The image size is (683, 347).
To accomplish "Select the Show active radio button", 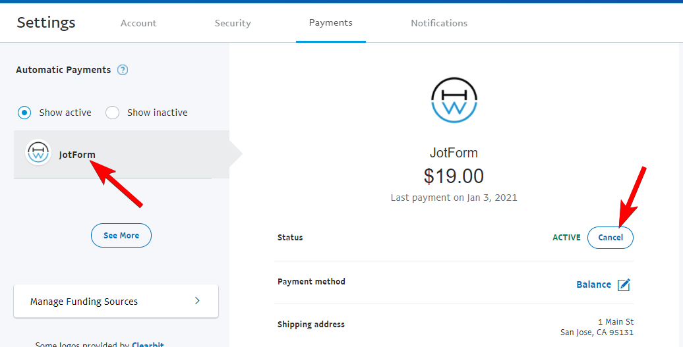I will [24, 113].
